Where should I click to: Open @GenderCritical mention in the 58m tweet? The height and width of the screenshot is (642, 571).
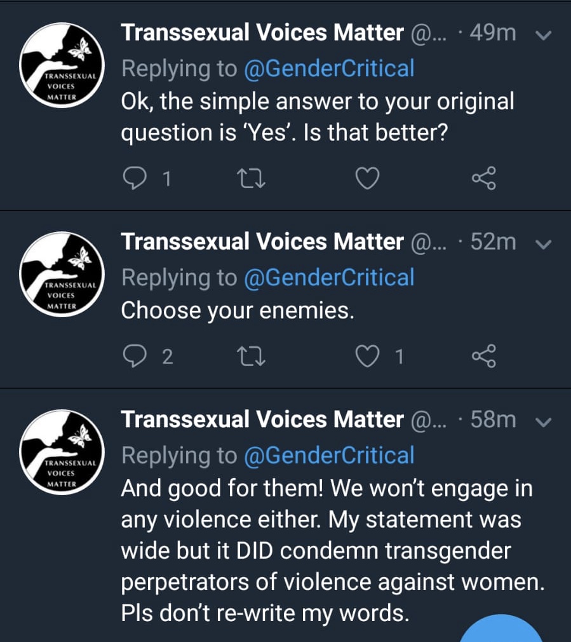[329, 455]
